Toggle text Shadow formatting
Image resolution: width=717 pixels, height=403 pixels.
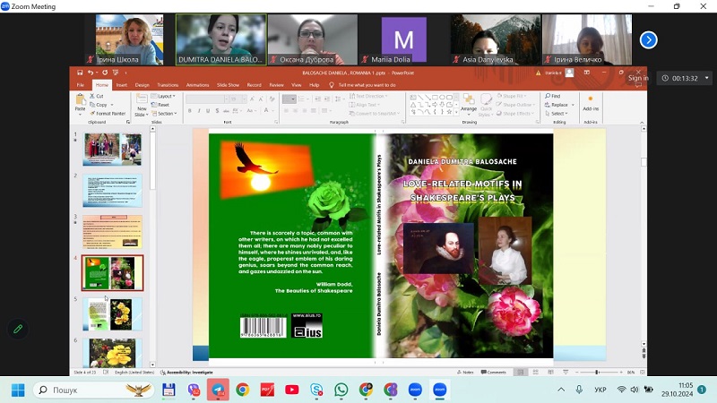pyautogui.click(x=217, y=110)
